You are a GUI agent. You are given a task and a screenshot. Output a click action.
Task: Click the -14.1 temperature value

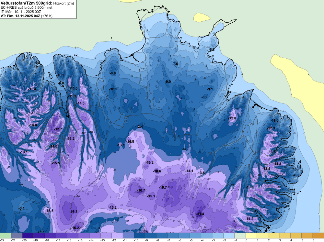coord(189,171)
